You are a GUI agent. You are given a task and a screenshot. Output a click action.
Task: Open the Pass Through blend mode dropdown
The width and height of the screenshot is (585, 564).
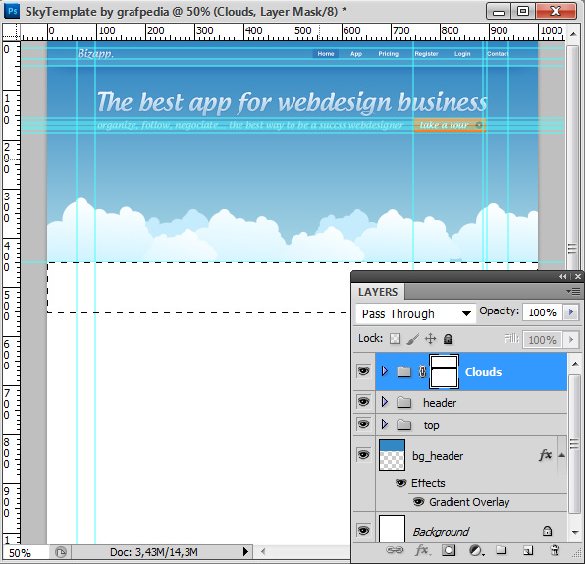(415, 313)
